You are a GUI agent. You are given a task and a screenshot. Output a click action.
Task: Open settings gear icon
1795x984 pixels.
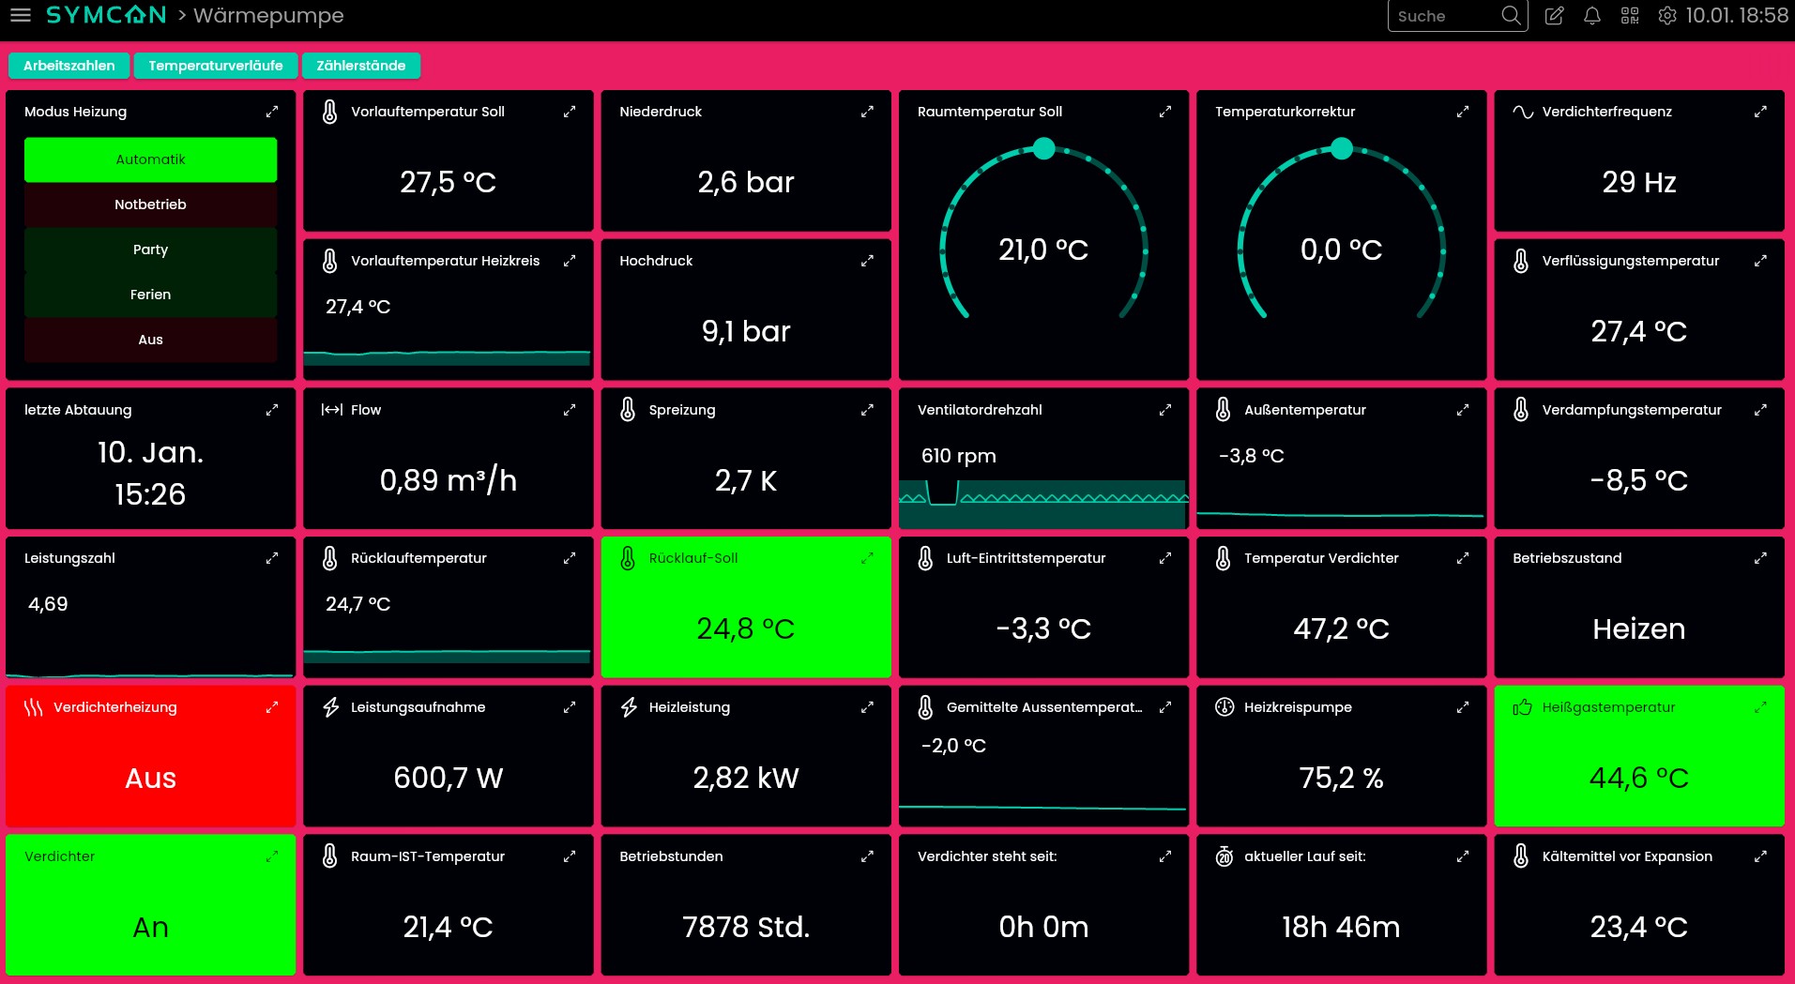pyautogui.click(x=1667, y=16)
